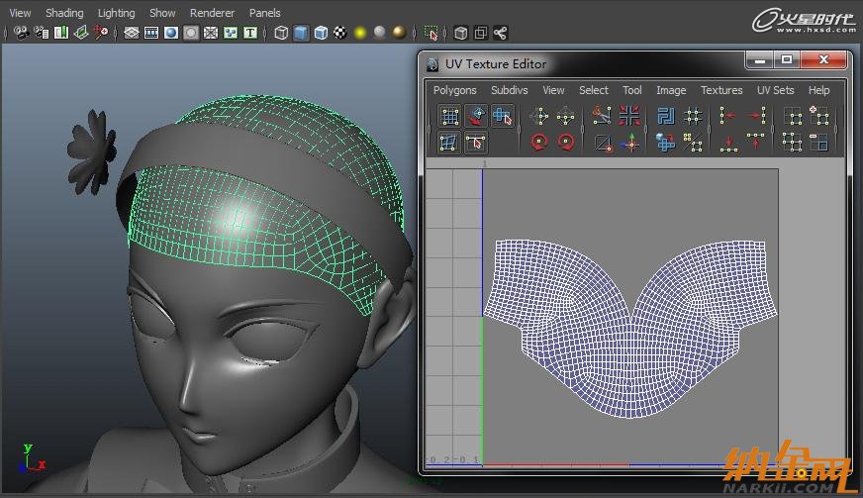The image size is (863, 498).
Task: Cut UVs along edges with scissors icon
Action: coord(602,116)
